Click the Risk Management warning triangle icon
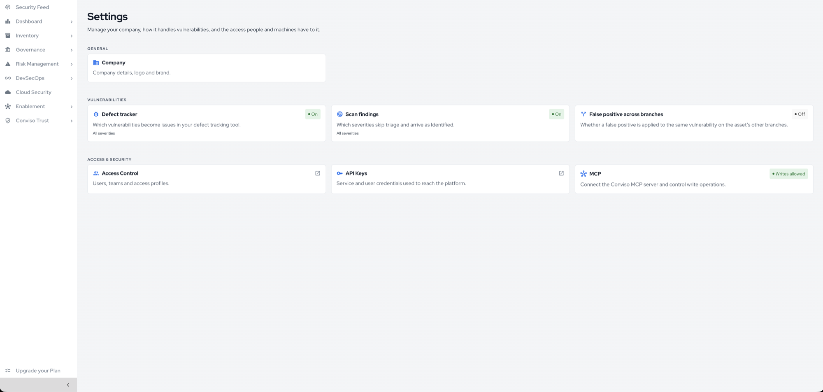823x392 pixels. [8, 64]
